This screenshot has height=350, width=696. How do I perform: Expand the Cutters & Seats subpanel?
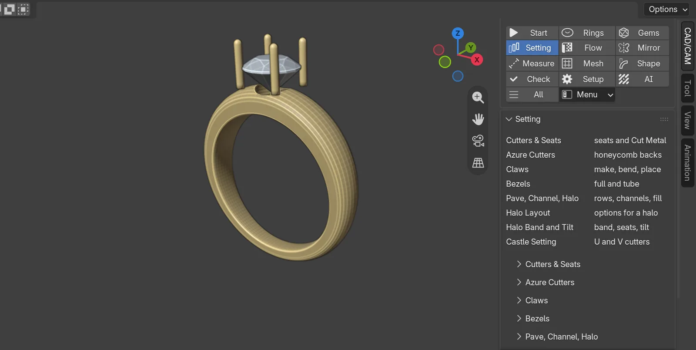click(548, 264)
